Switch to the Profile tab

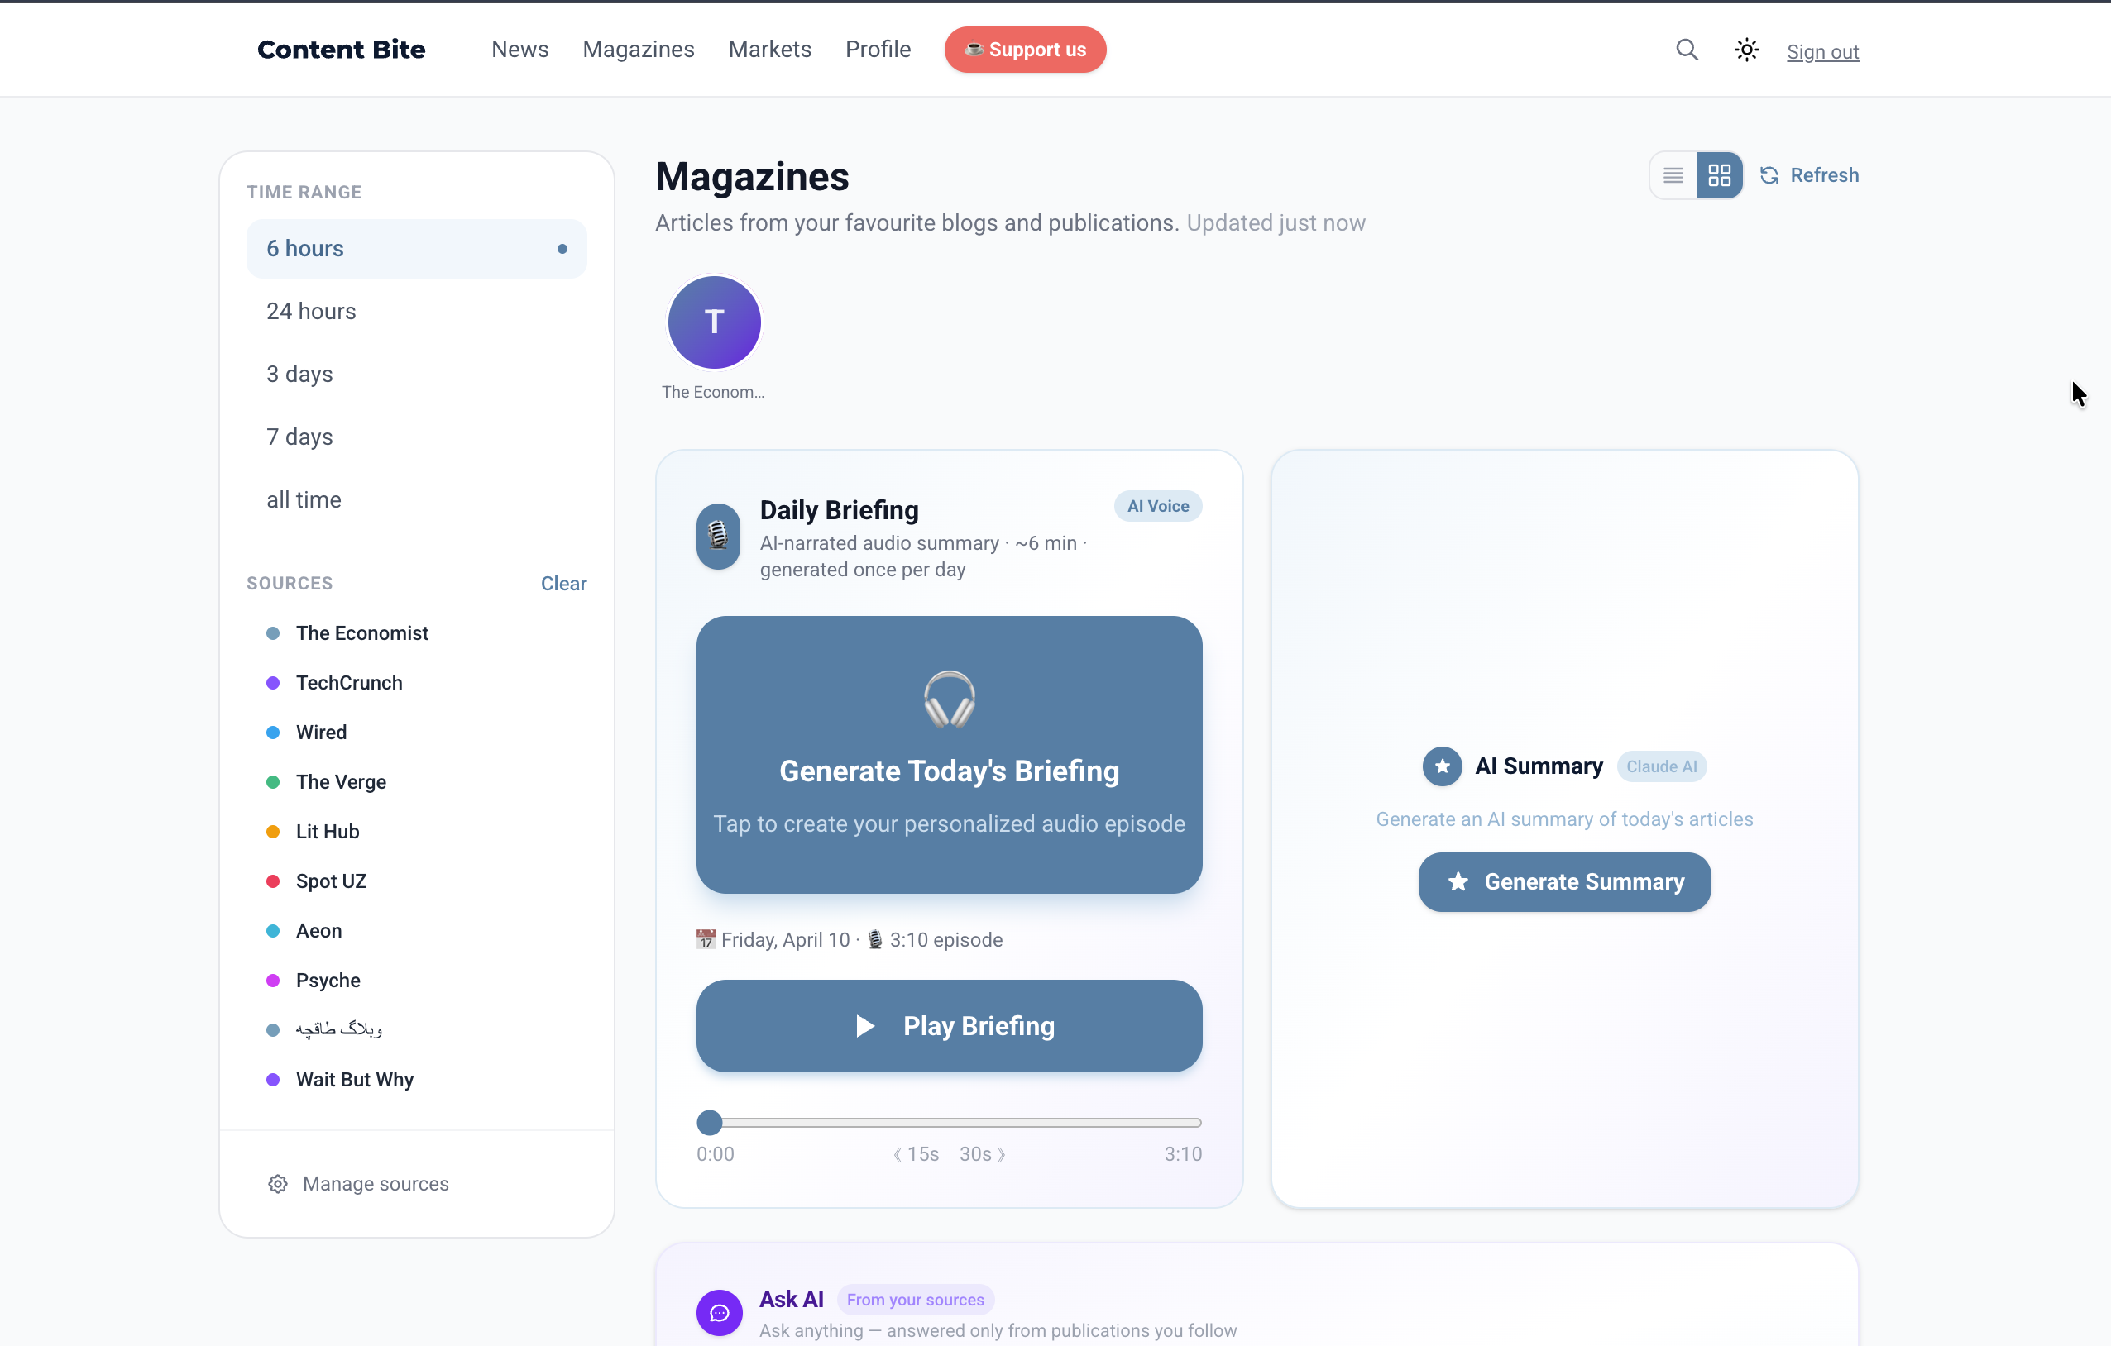click(x=878, y=49)
